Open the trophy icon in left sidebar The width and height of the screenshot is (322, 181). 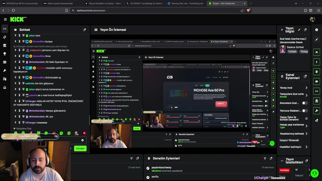(5, 54)
